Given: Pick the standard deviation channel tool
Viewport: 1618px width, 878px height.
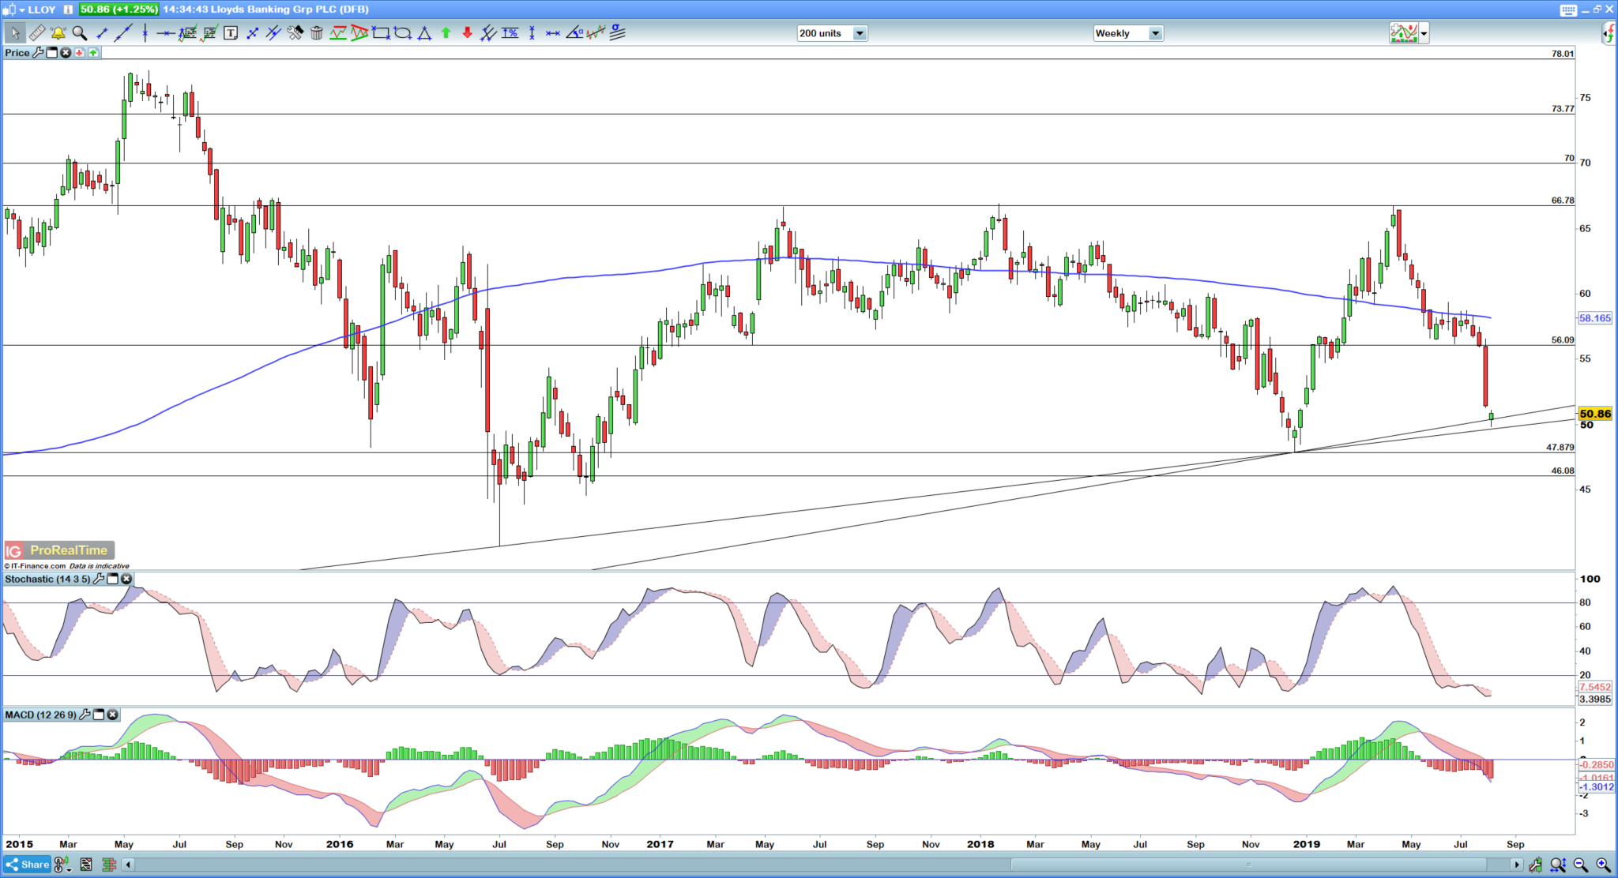Looking at the screenshot, I should point(618,33).
